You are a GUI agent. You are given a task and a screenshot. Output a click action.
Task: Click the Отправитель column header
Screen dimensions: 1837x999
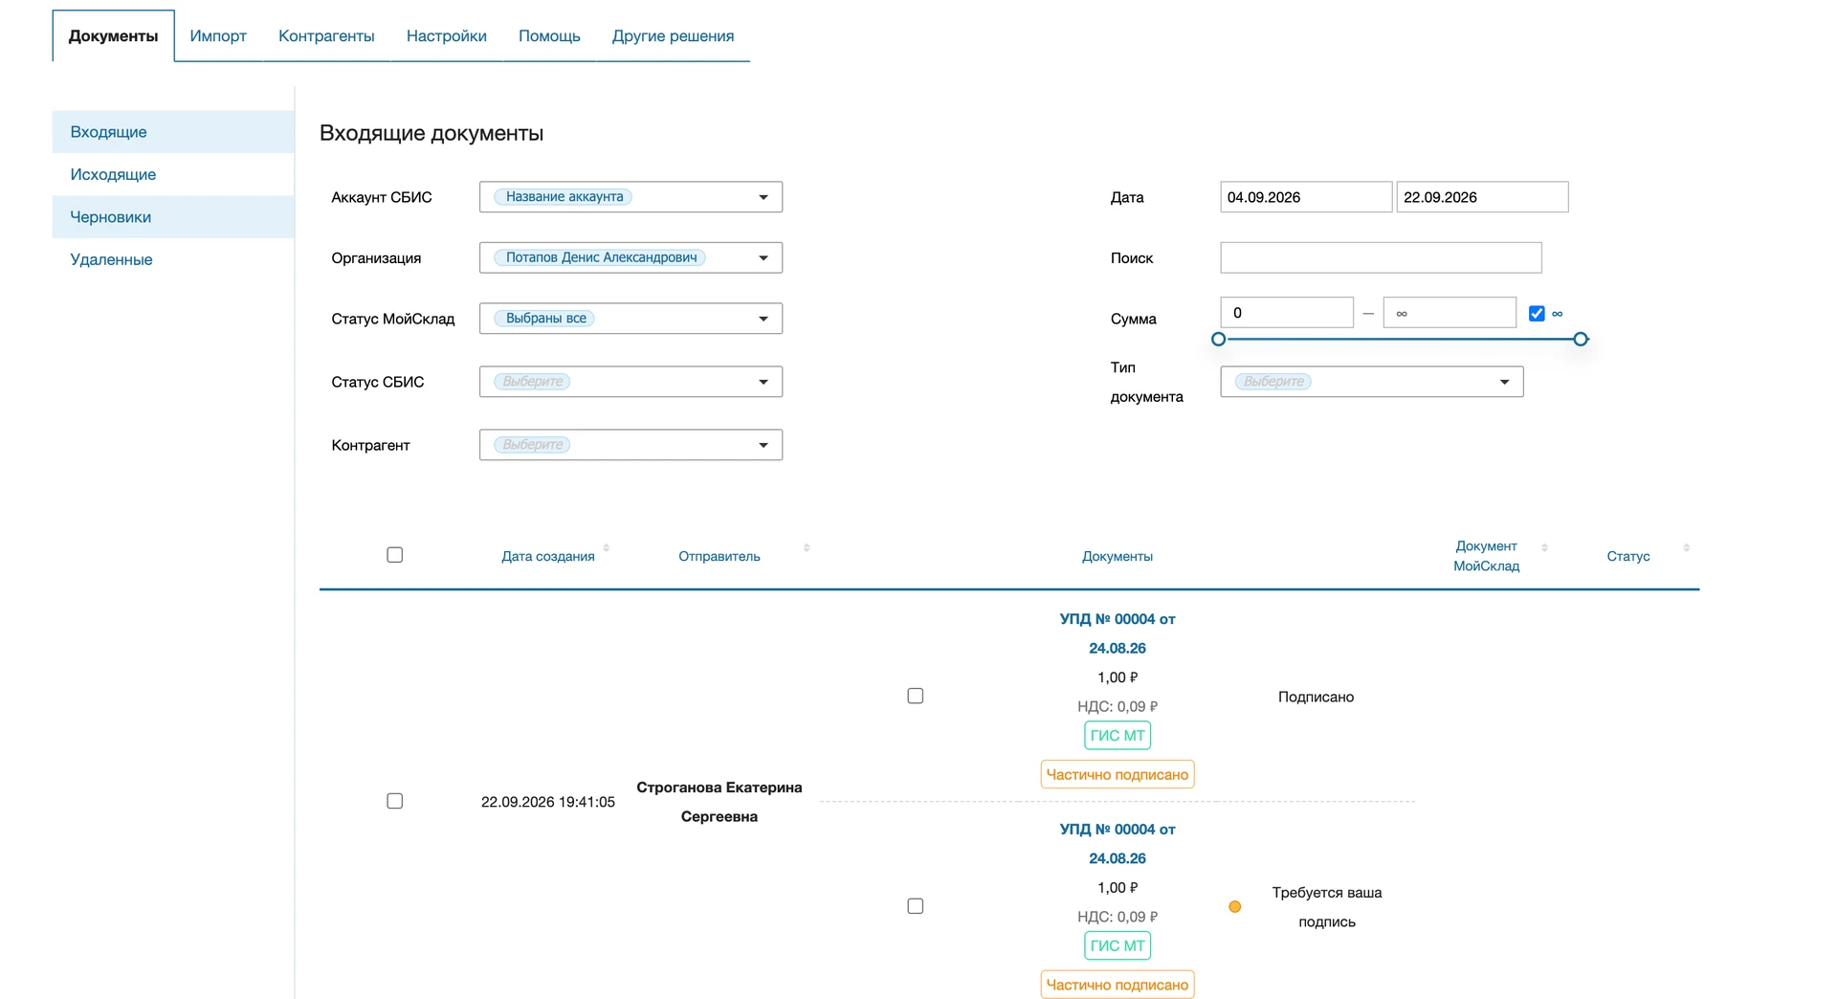719,556
